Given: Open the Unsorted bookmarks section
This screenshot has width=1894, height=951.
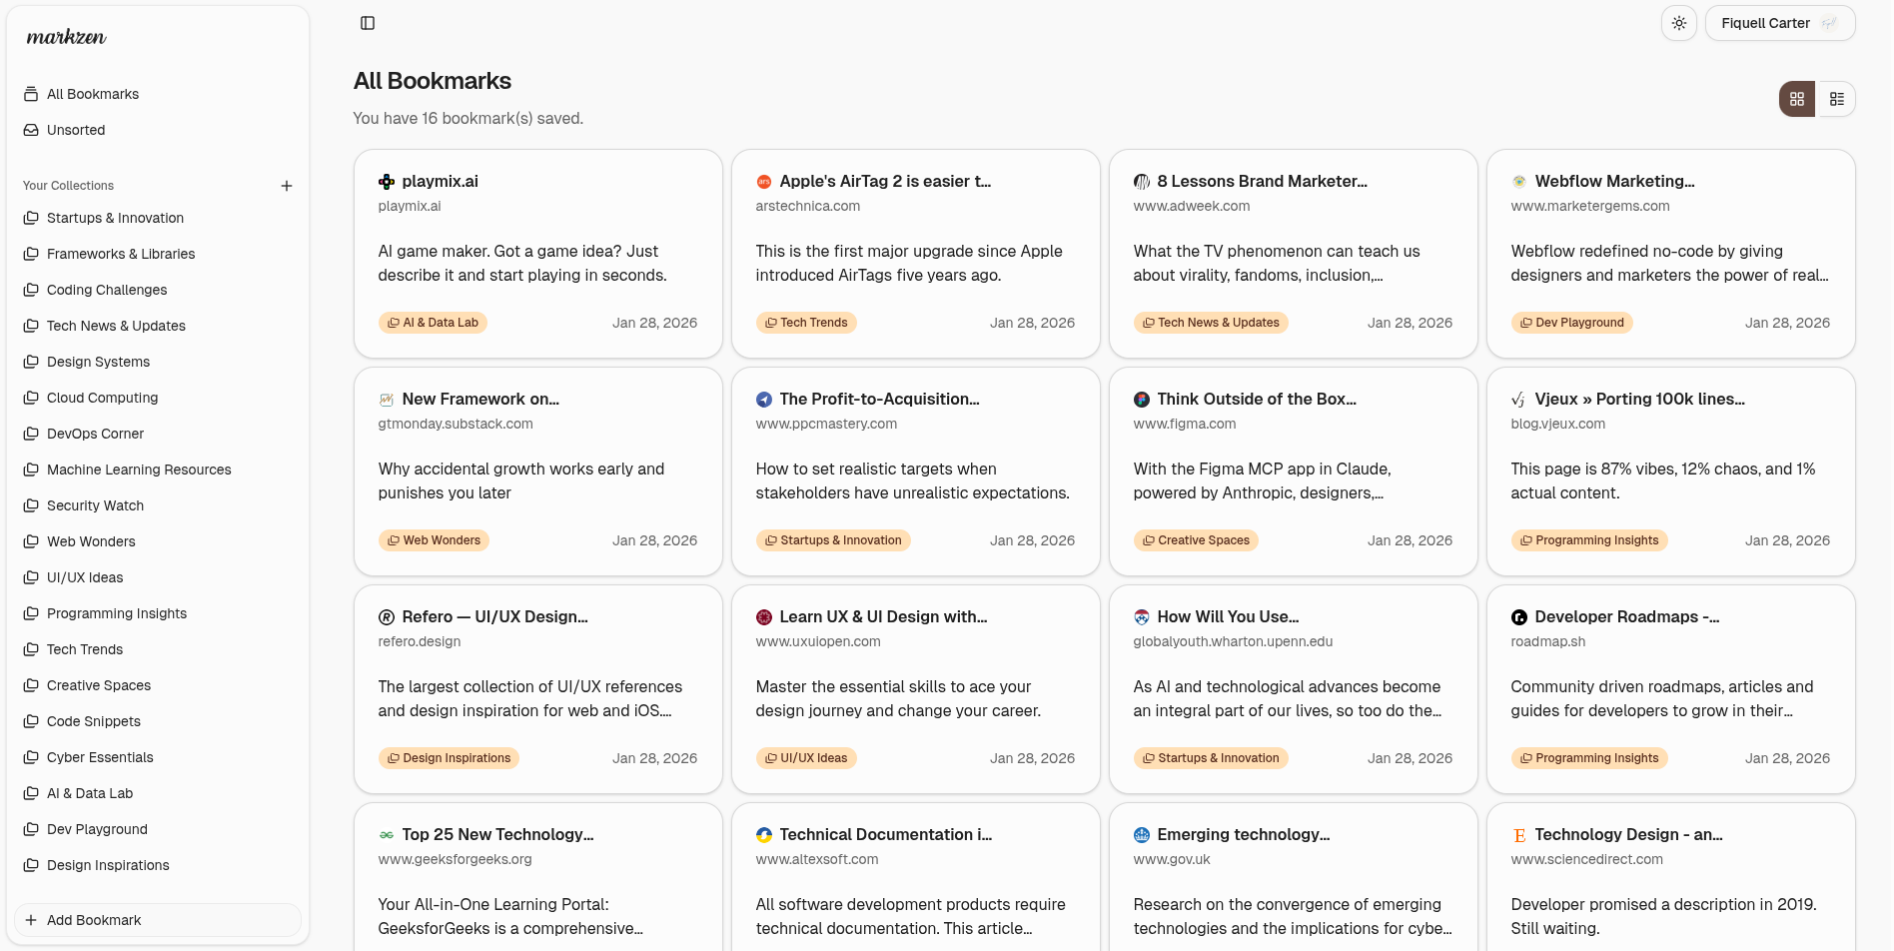Looking at the screenshot, I should point(76,130).
